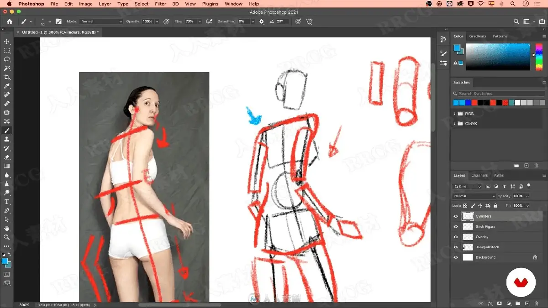Select the Lasso tool
548x308 pixels.
[x=7, y=59]
